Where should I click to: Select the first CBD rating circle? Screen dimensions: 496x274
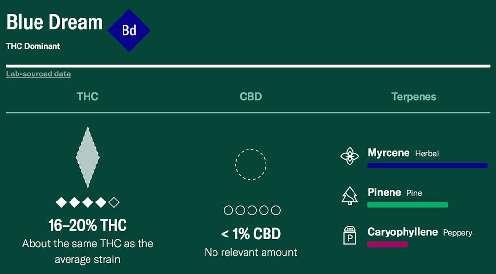click(x=228, y=210)
